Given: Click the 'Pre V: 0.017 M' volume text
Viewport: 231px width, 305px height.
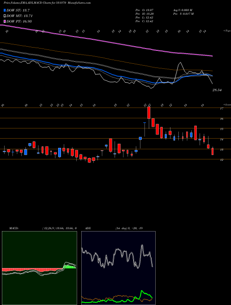Looking at the screenshot, I should (x=183, y=14).
